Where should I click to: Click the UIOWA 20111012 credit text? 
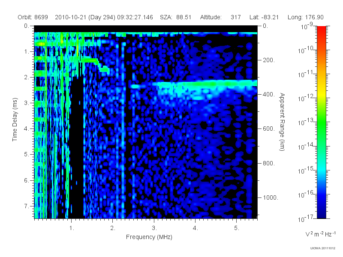point(323,248)
